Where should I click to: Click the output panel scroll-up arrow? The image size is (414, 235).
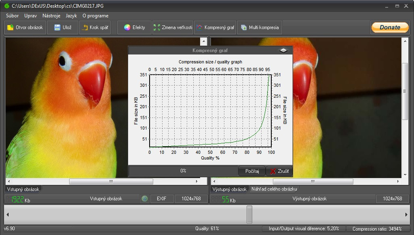click(x=405, y=41)
